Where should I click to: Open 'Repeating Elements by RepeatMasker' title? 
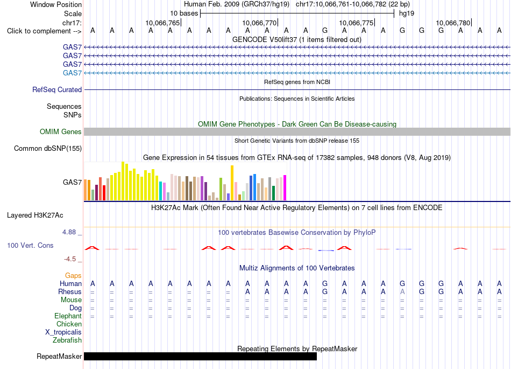297,349
